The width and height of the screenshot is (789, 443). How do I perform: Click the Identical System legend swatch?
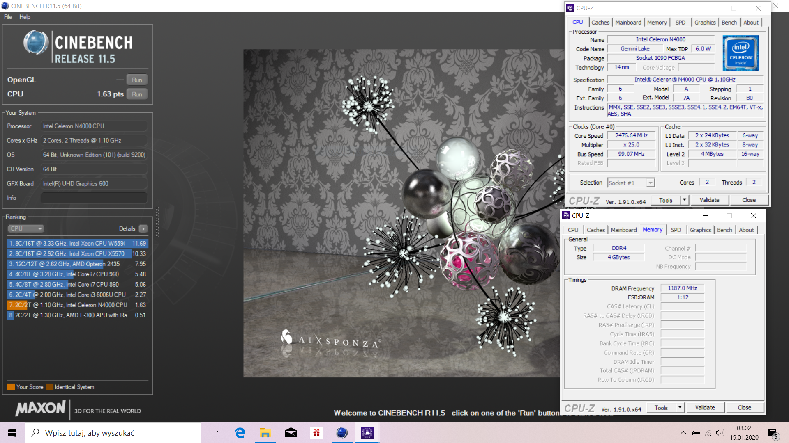pos(50,387)
